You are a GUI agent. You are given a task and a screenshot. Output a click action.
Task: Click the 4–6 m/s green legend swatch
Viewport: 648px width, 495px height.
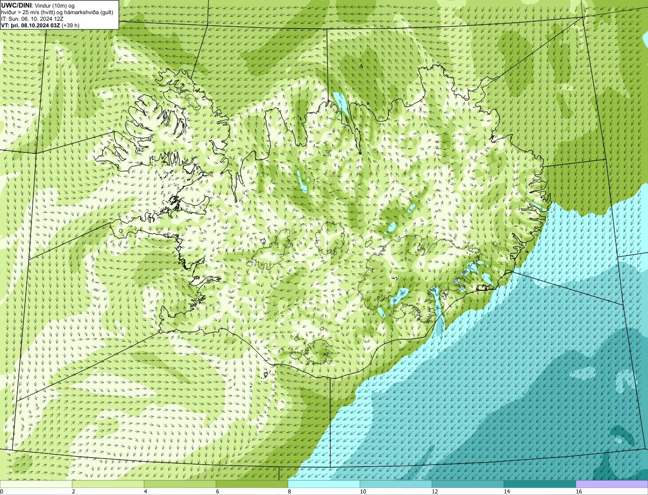(180, 484)
